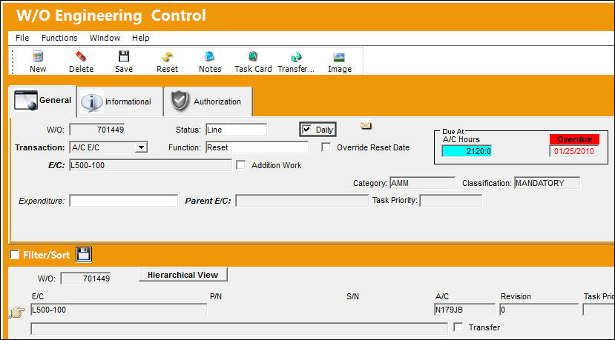Click the Transfer toolbar icon
Image resolution: width=615 pixels, height=340 pixels.
coord(296,57)
